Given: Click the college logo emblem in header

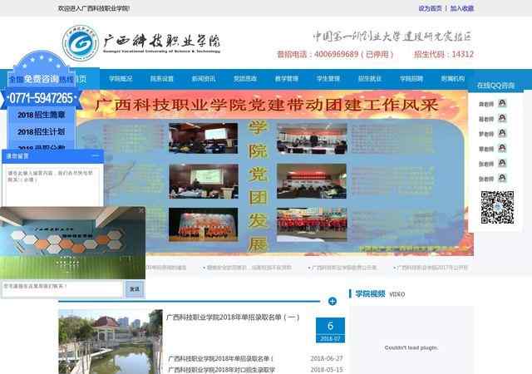Looking at the screenshot, I should coord(81,43).
